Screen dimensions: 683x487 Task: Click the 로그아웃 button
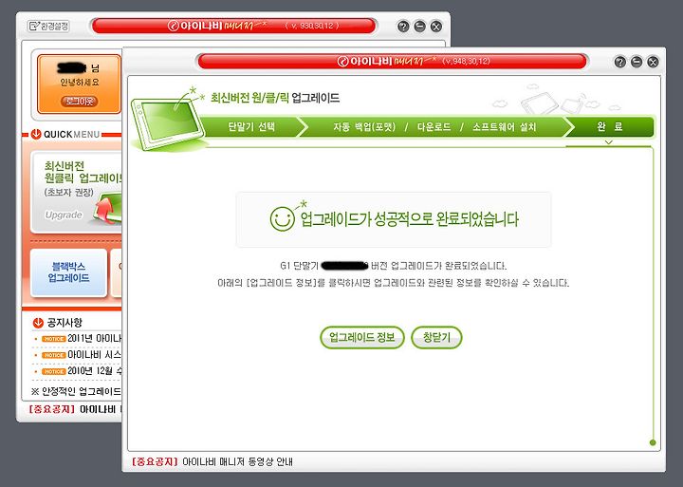pyautogui.click(x=79, y=102)
